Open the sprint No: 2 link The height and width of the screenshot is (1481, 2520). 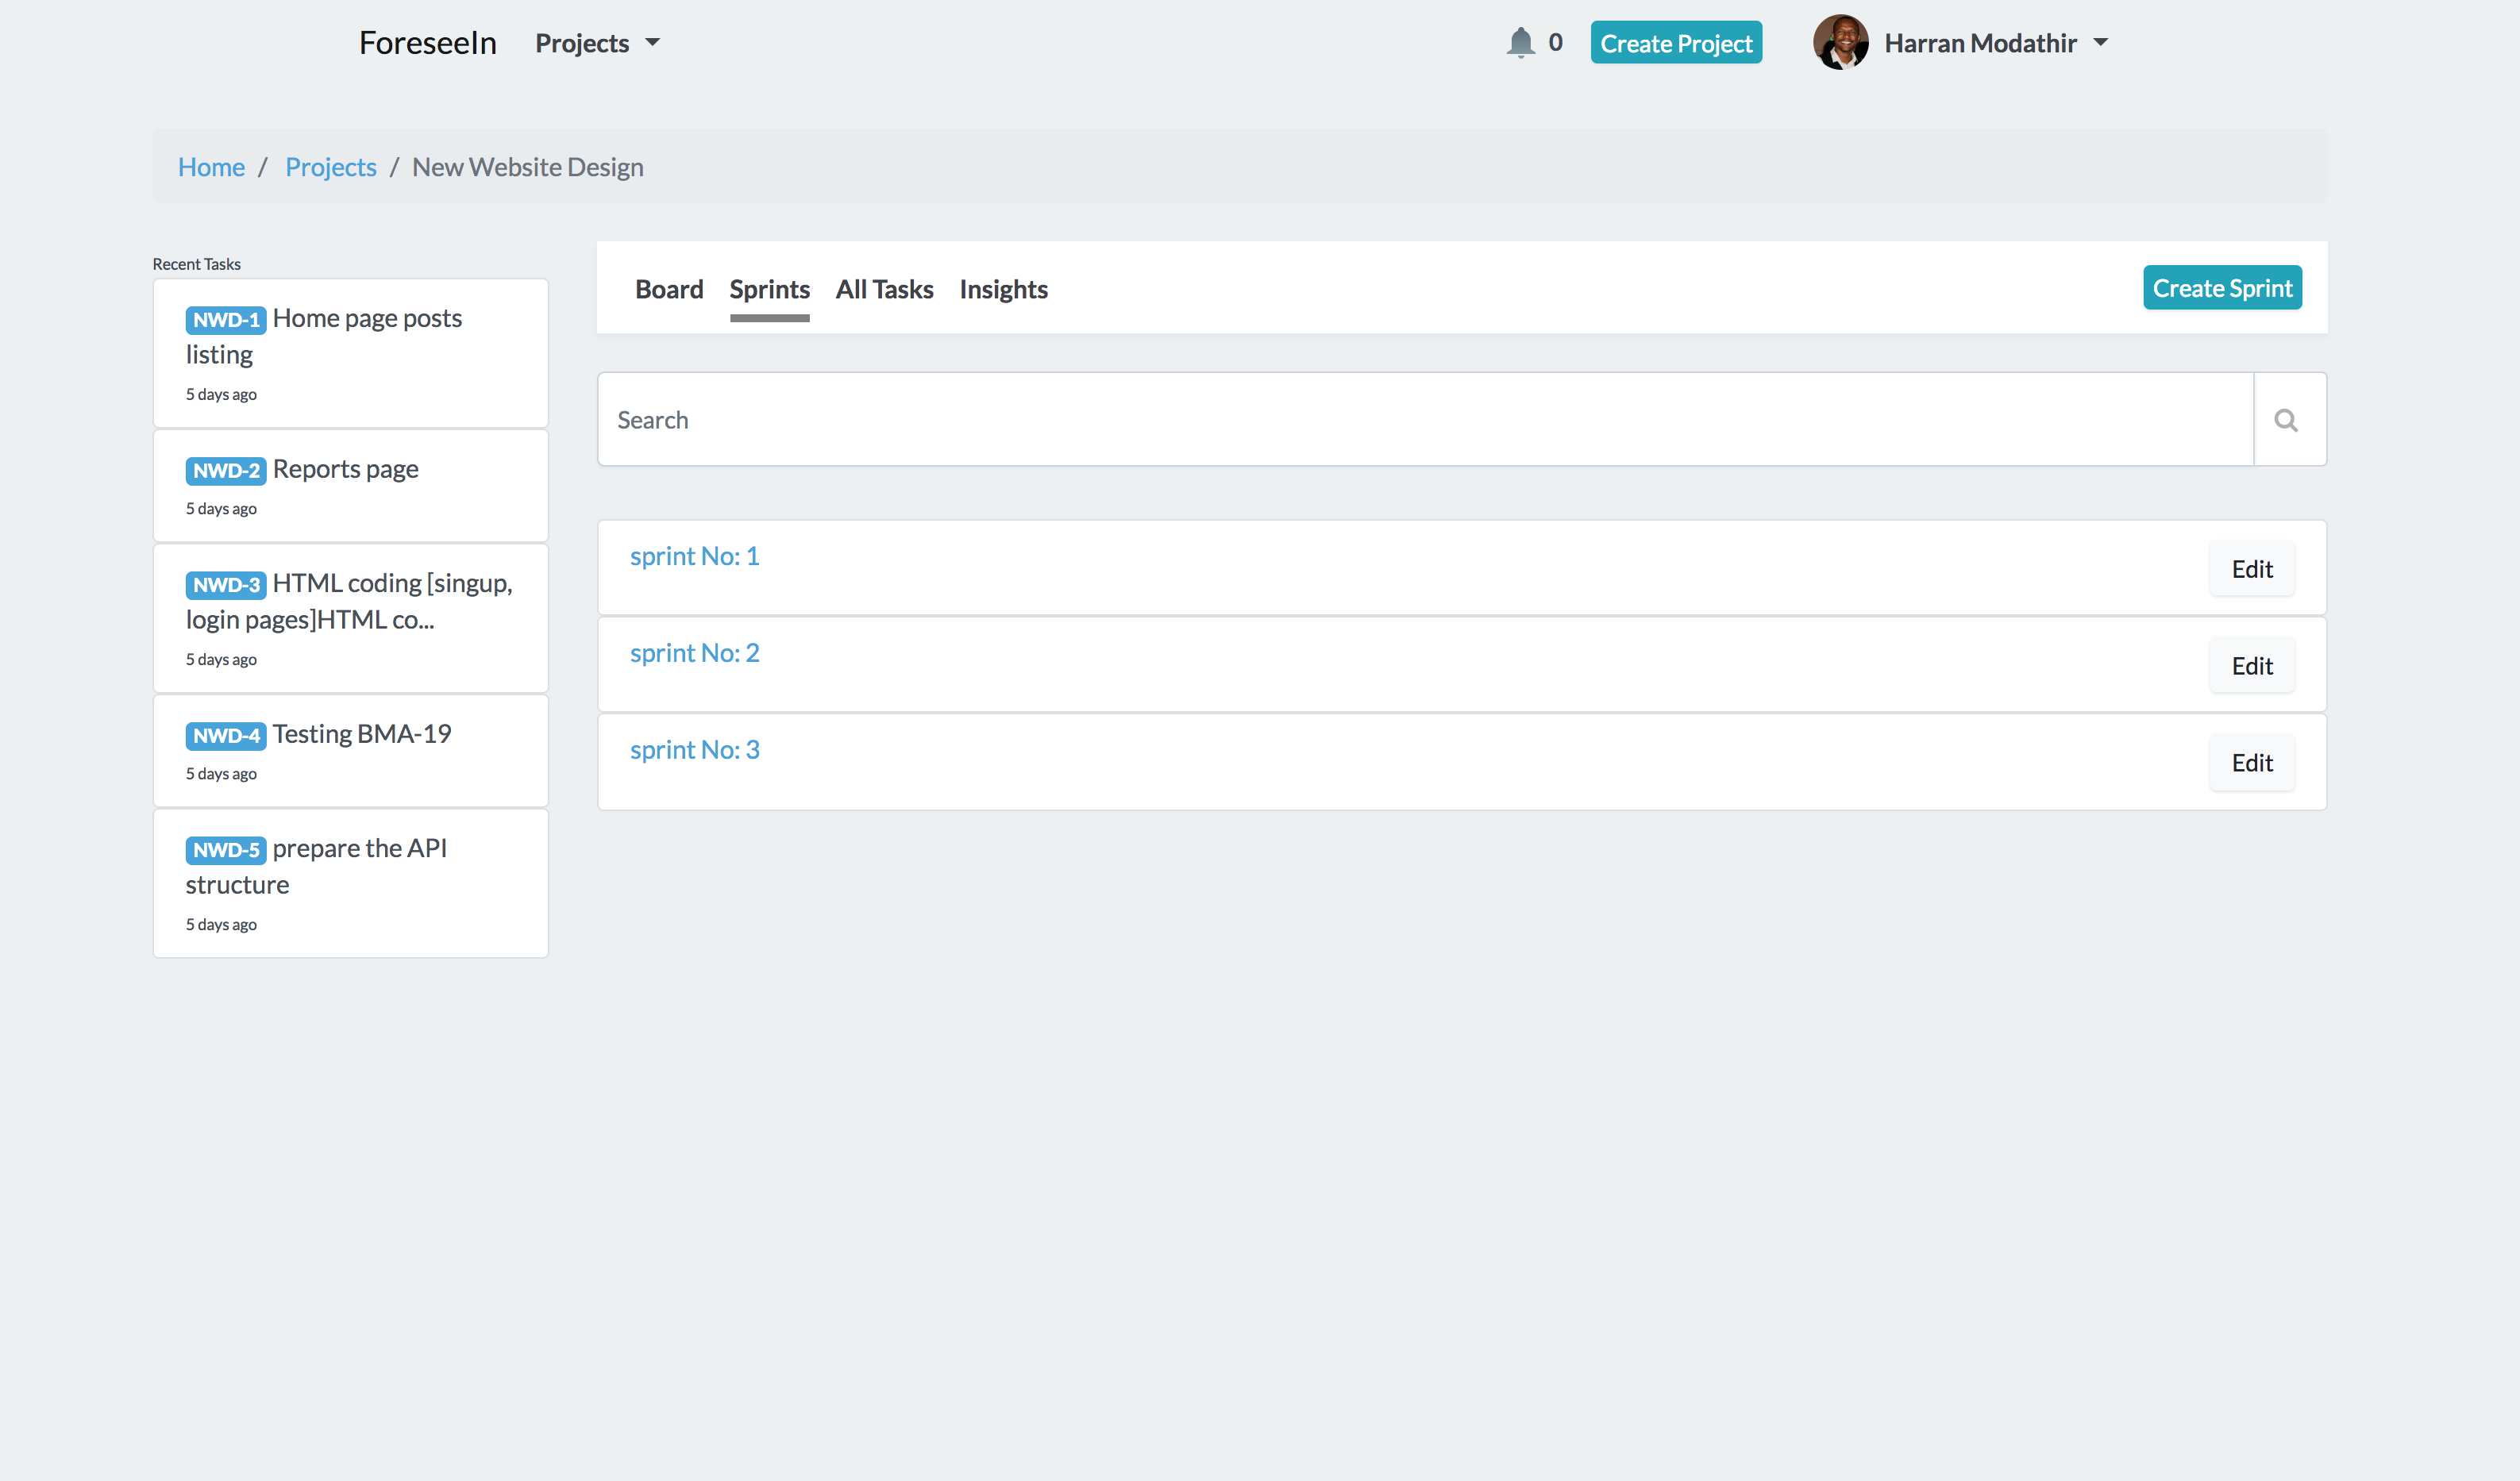[x=694, y=652]
